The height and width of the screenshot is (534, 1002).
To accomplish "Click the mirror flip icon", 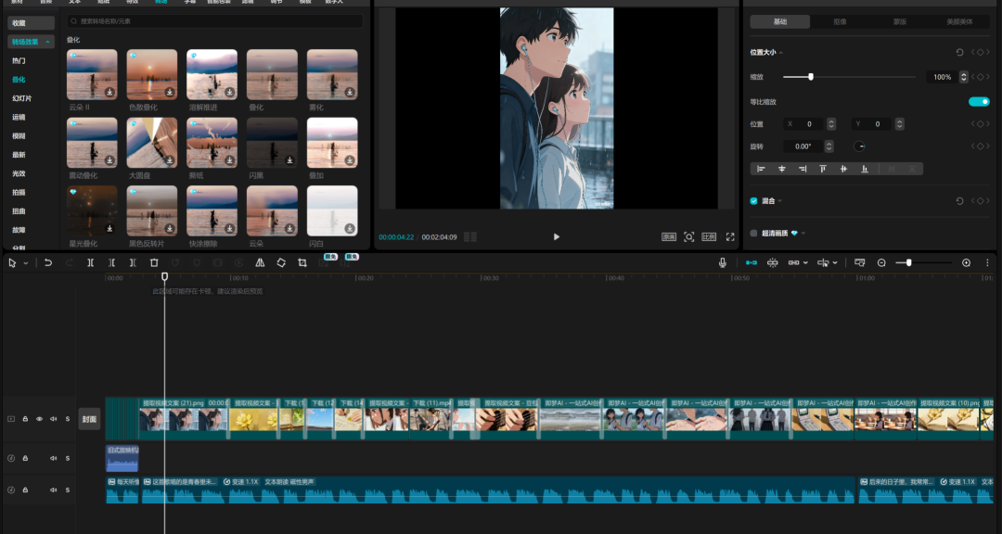I will point(260,262).
